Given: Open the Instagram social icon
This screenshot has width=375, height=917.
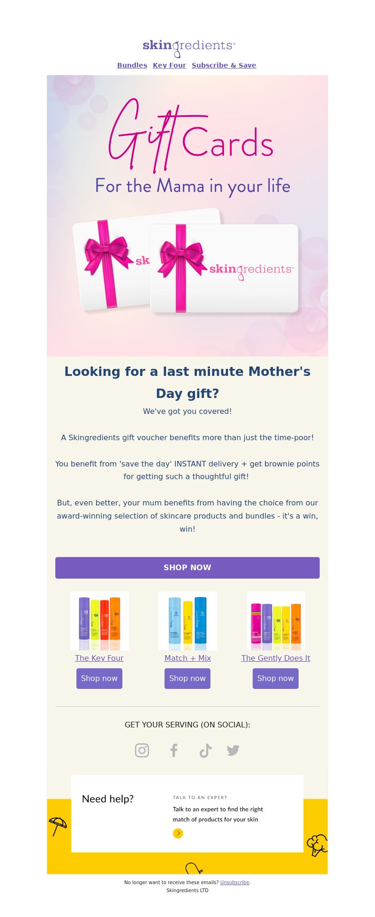Looking at the screenshot, I should (x=142, y=750).
